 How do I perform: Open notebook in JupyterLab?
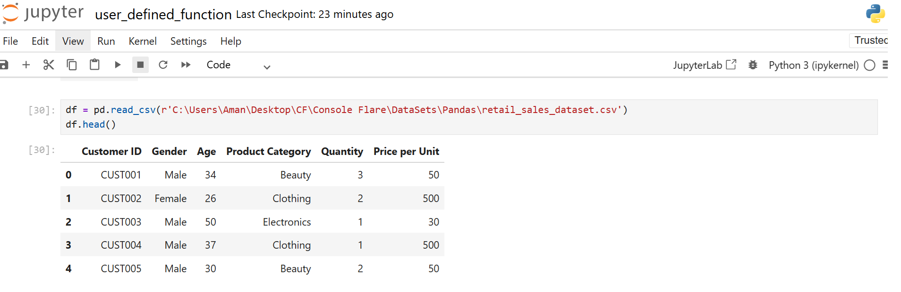[x=704, y=65]
